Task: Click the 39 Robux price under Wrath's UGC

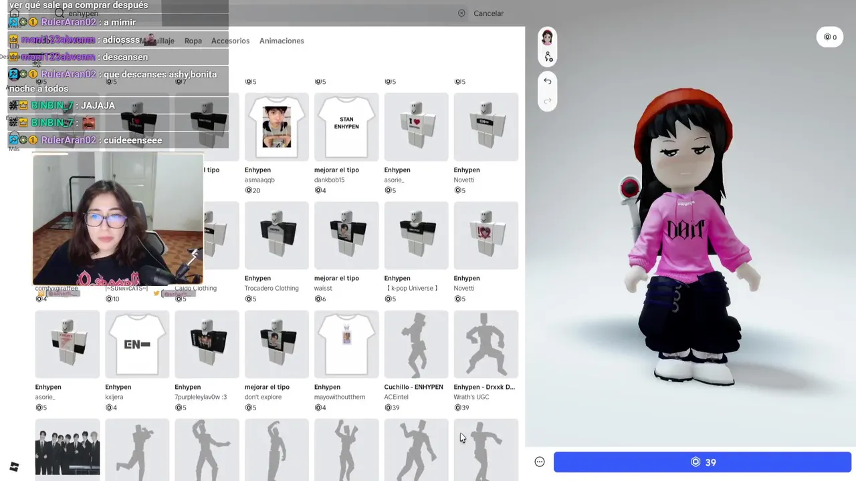Action: coord(461,408)
